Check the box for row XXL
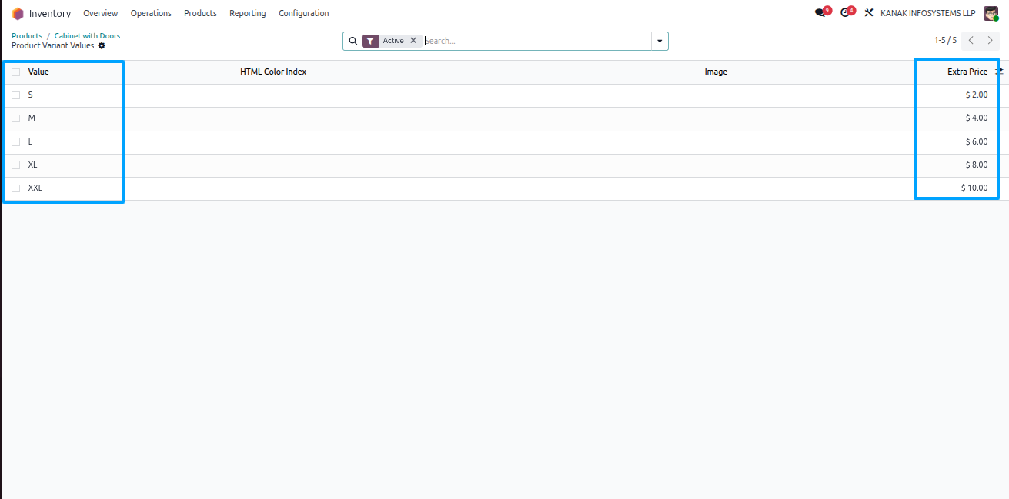 pyautogui.click(x=15, y=188)
